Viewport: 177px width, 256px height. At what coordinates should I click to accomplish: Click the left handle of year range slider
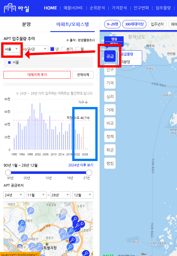point(8,172)
